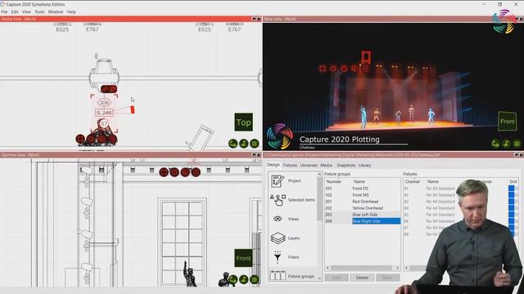Screen dimensions: 524x294
Task: Open the Project design section icon
Action: 278,180
